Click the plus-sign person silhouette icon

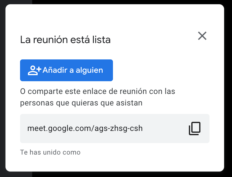pos(35,70)
